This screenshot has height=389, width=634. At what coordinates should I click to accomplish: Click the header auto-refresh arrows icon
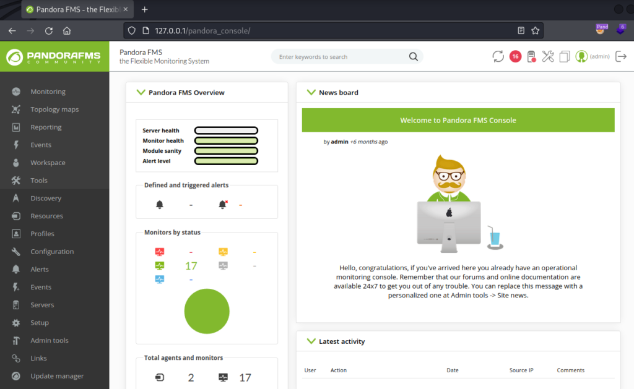pyautogui.click(x=498, y=56)
